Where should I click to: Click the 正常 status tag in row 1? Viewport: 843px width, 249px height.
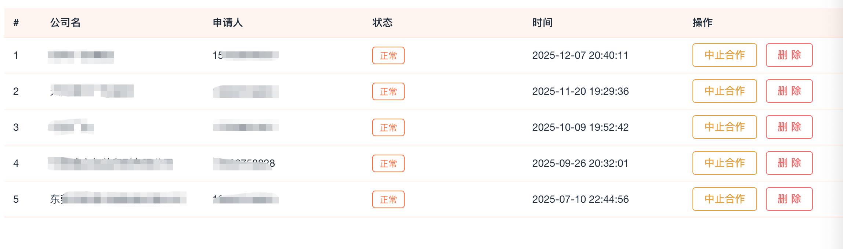point(388,55)
